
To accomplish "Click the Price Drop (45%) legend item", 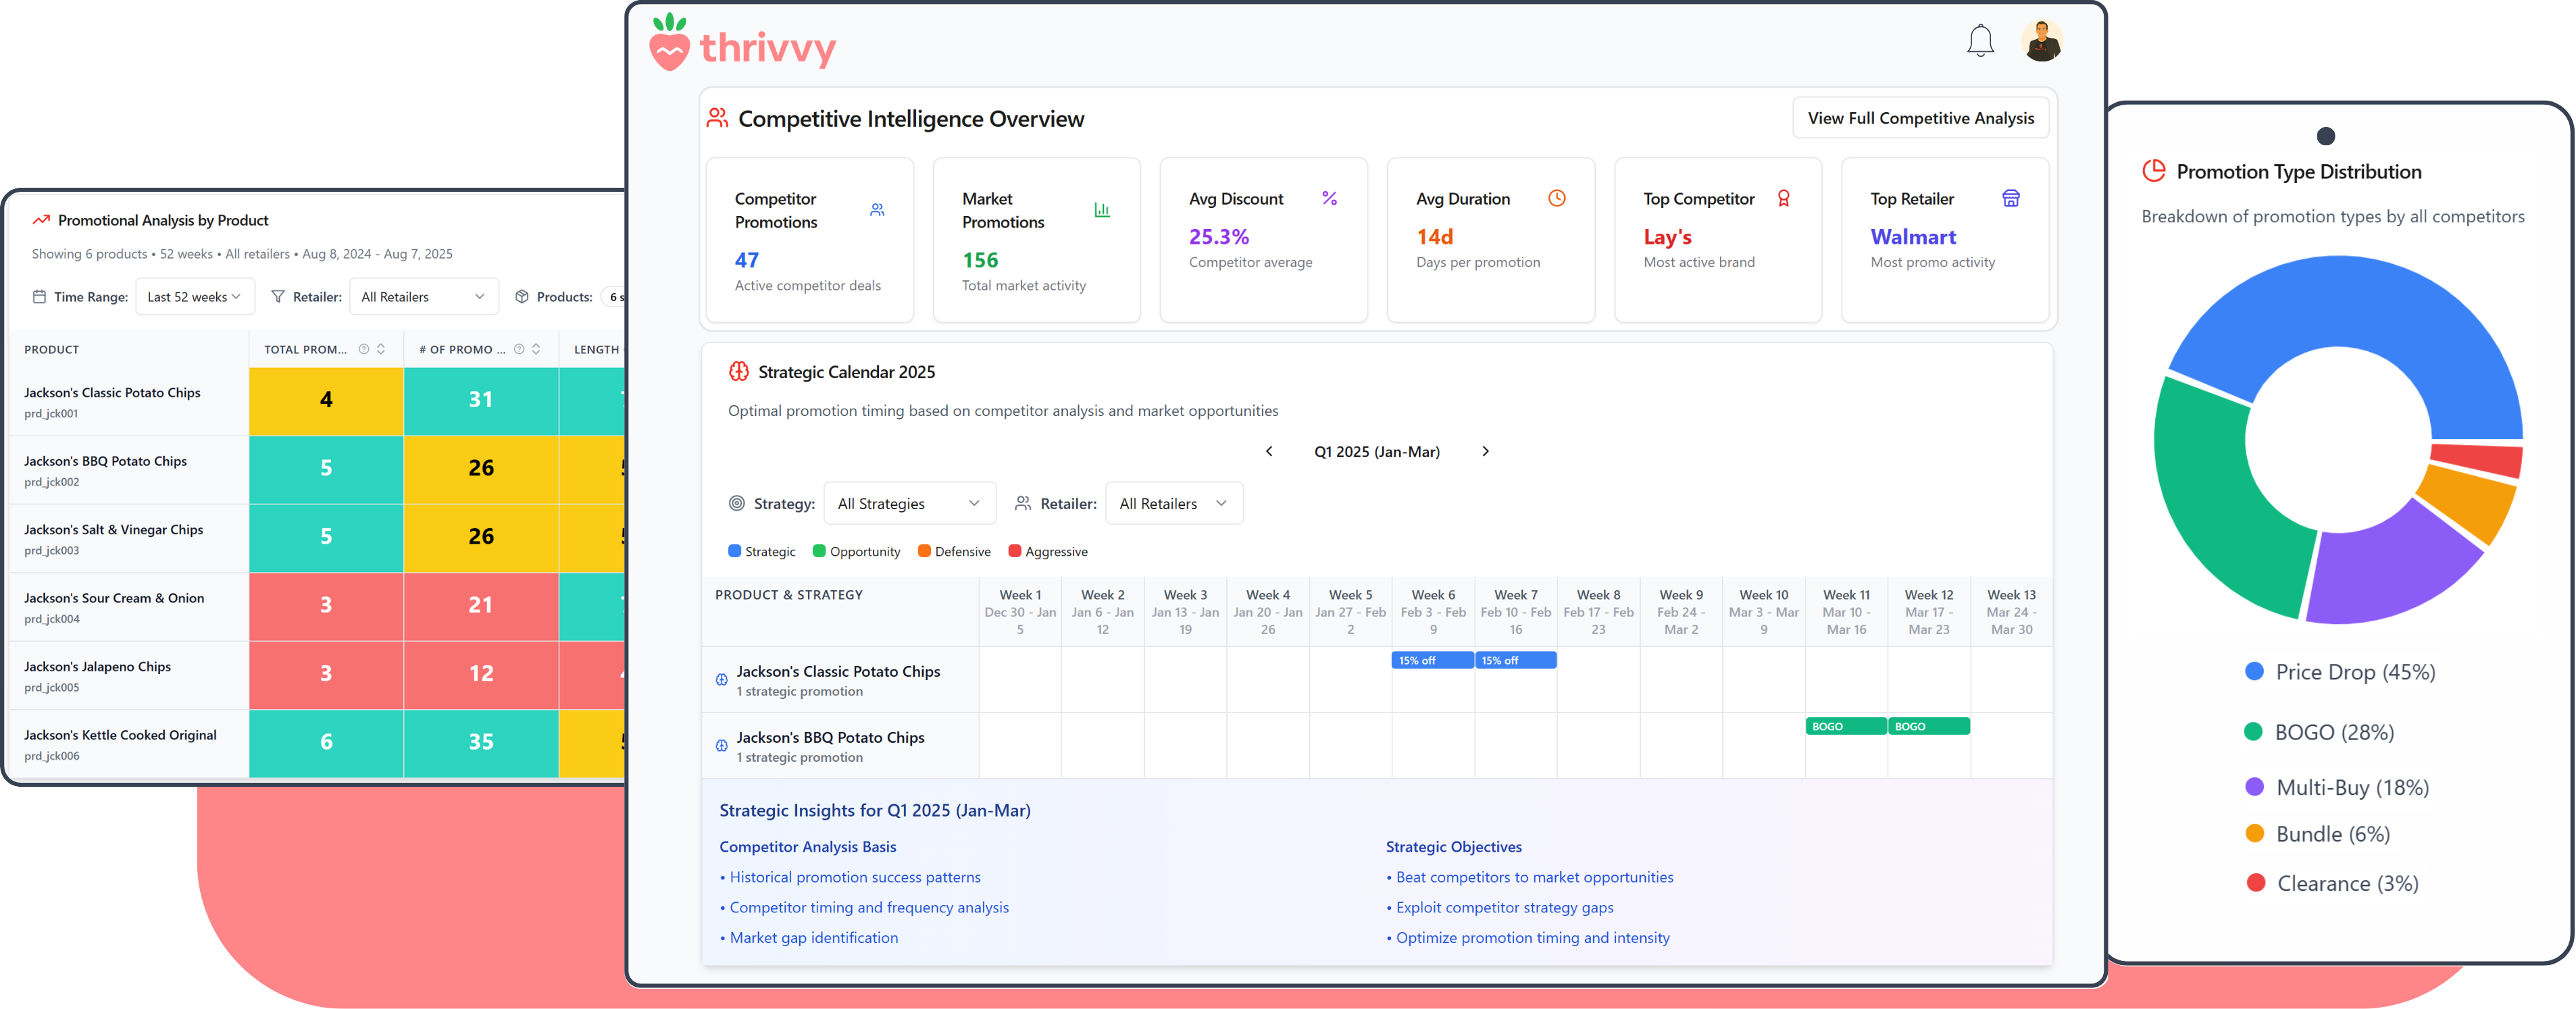I will pyautogui.click(x=2340, y=672).
